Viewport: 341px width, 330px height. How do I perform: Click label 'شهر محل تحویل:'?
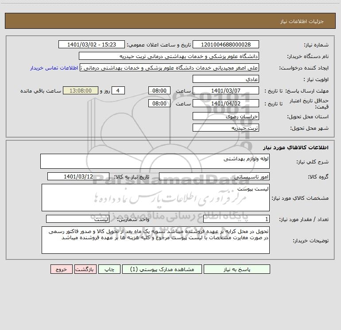click(x=310, y=128)
